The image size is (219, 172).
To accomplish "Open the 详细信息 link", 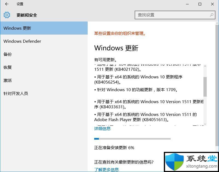I will coord(102,128).
